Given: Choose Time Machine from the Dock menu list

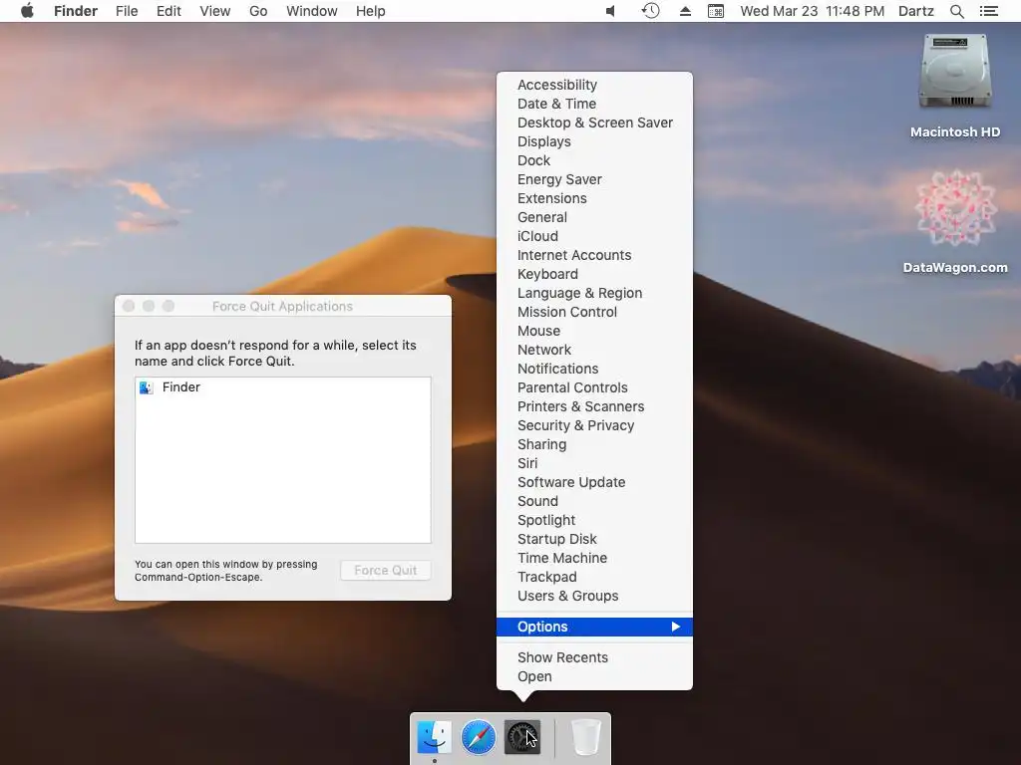Looking at the screenshot, I should coord(594,558).
